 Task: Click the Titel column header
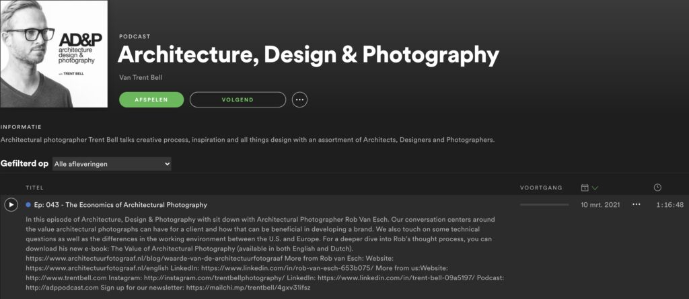point(35,188)
